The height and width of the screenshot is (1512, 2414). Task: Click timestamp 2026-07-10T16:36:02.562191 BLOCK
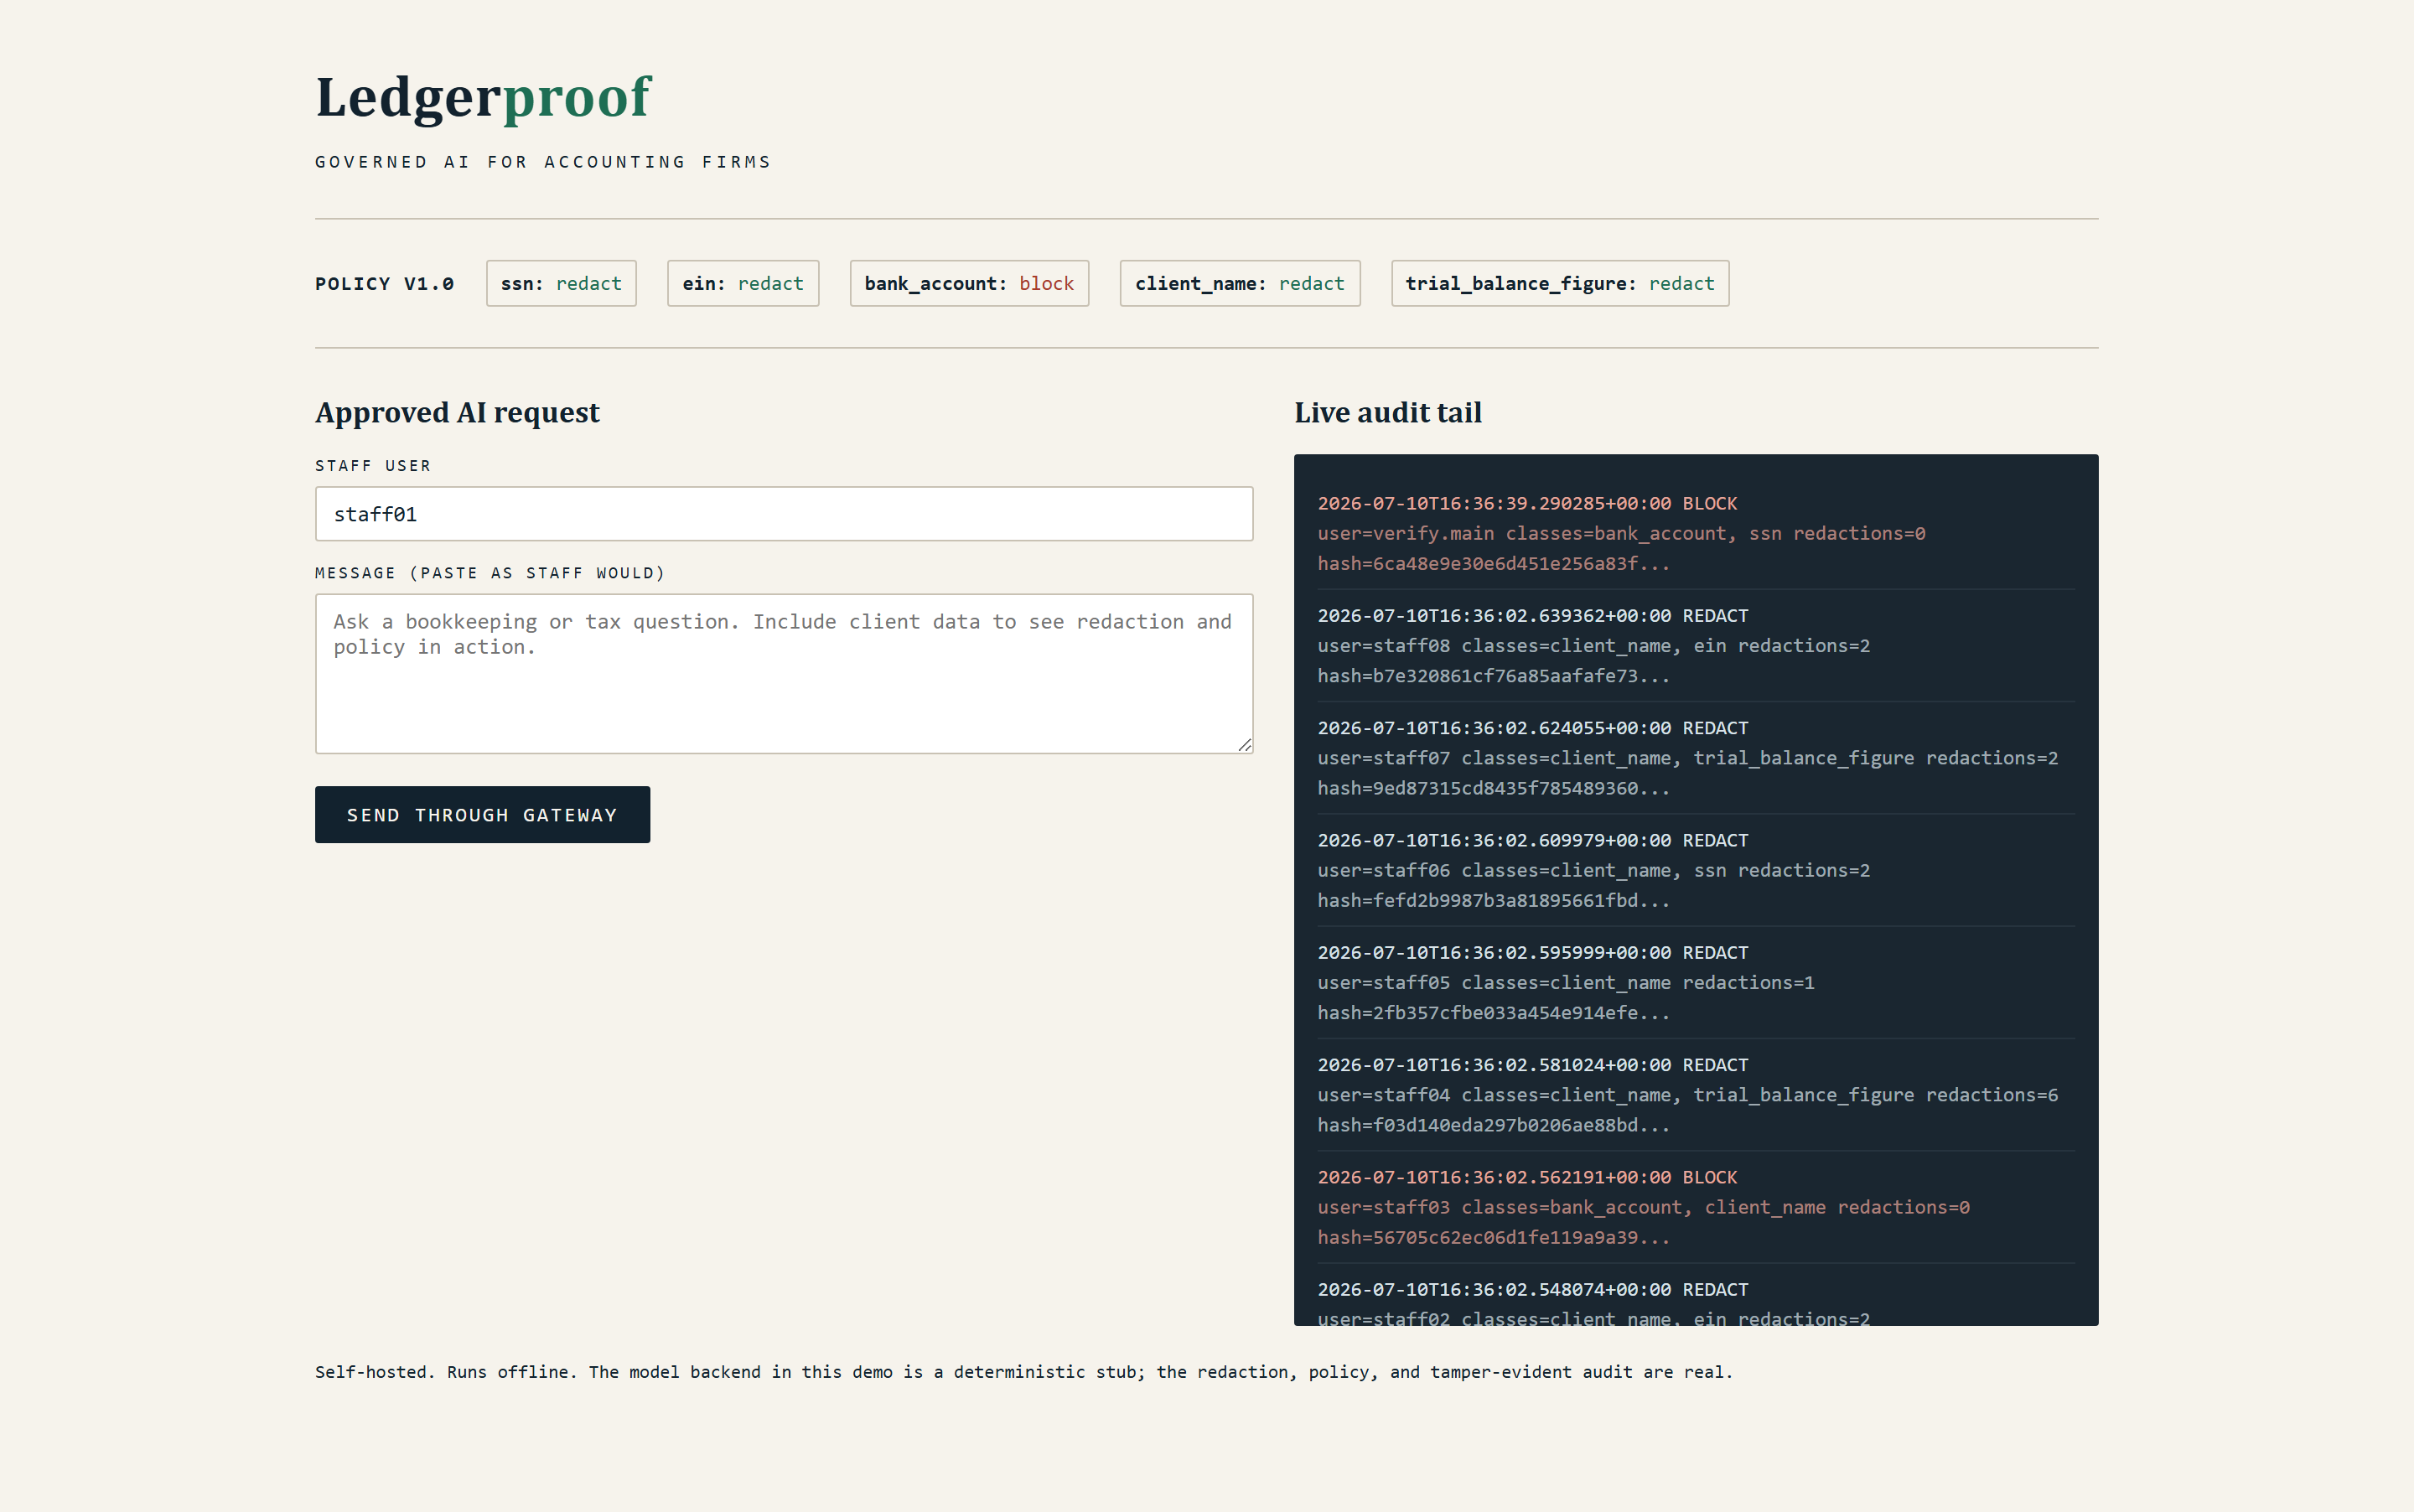tap(1527, 1178)
